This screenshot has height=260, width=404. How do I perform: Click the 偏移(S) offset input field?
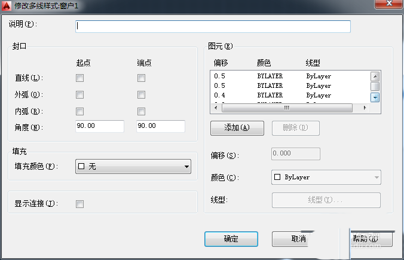(x=295, y=154)
